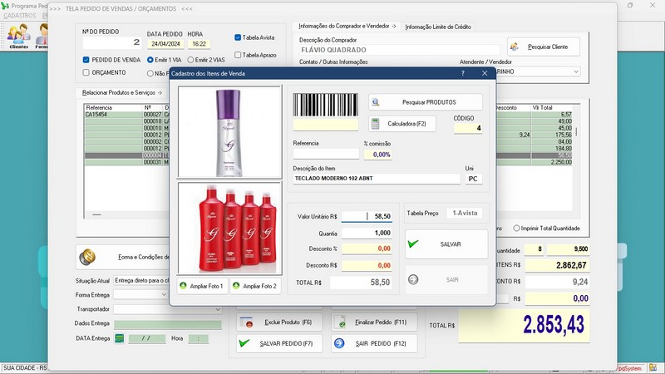Expand the Transportador dropdown
The width and height of the screenshot is (665, 374).
[x=218, y=309]
